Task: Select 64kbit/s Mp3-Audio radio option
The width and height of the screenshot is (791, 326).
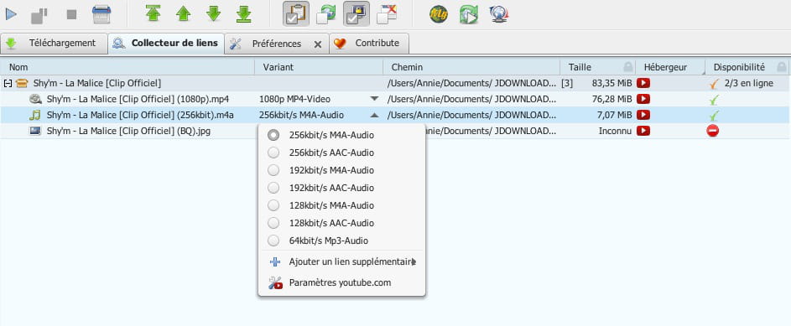Action: tap(273, 241)
